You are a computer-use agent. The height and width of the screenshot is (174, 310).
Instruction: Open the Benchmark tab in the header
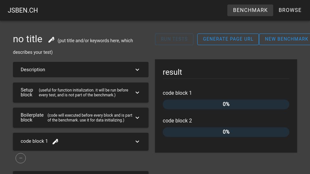tap(250, 10)
